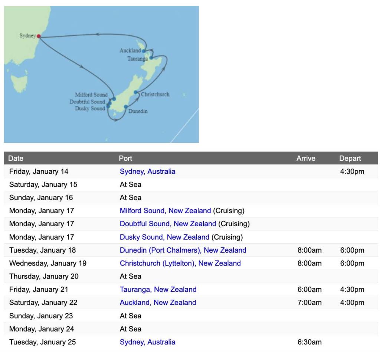Select the Dunedin port marker on the map
The height and width of the screenshot is (352, 380).
126,107
